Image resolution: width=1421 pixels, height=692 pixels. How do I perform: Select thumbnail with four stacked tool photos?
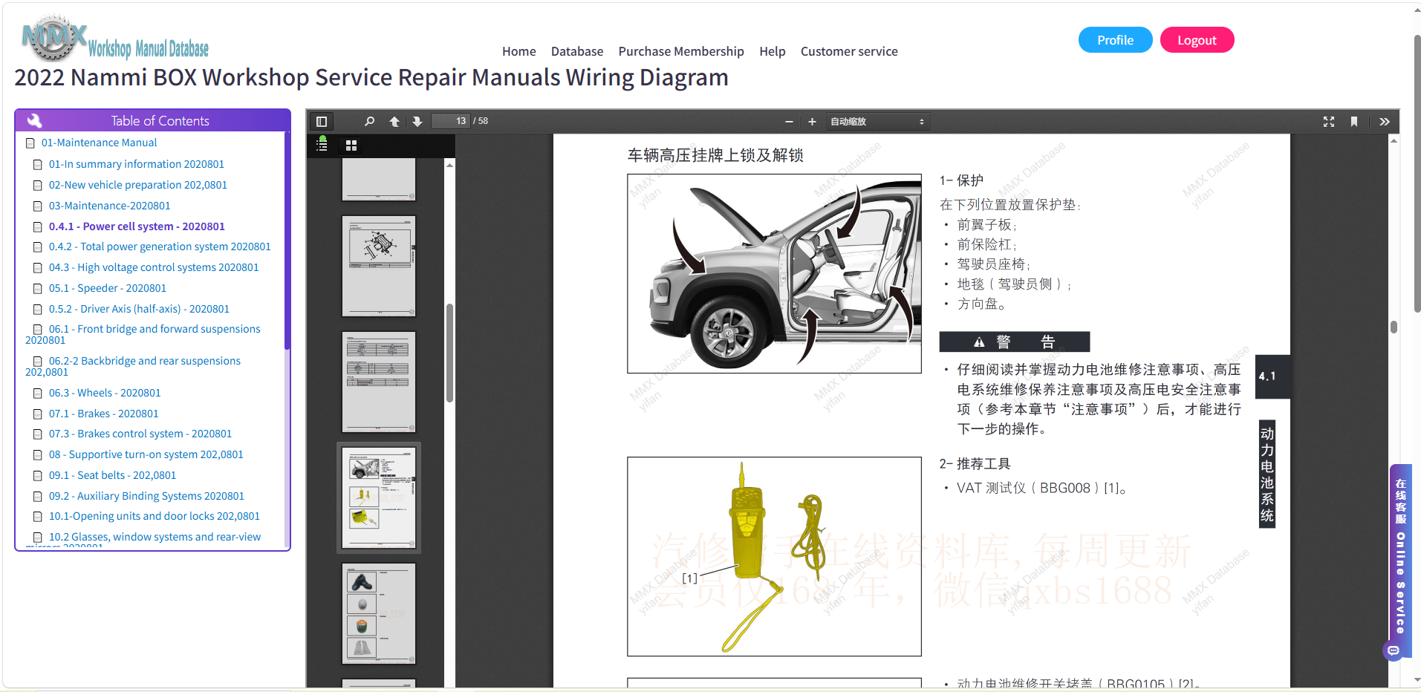click(379, 613)
